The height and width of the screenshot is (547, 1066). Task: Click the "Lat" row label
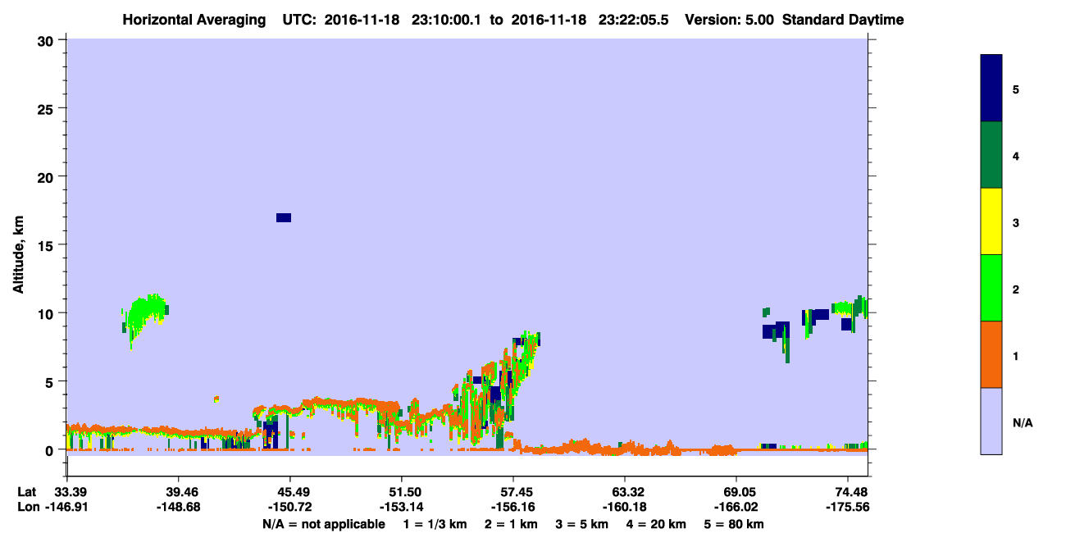coord(26,492)
